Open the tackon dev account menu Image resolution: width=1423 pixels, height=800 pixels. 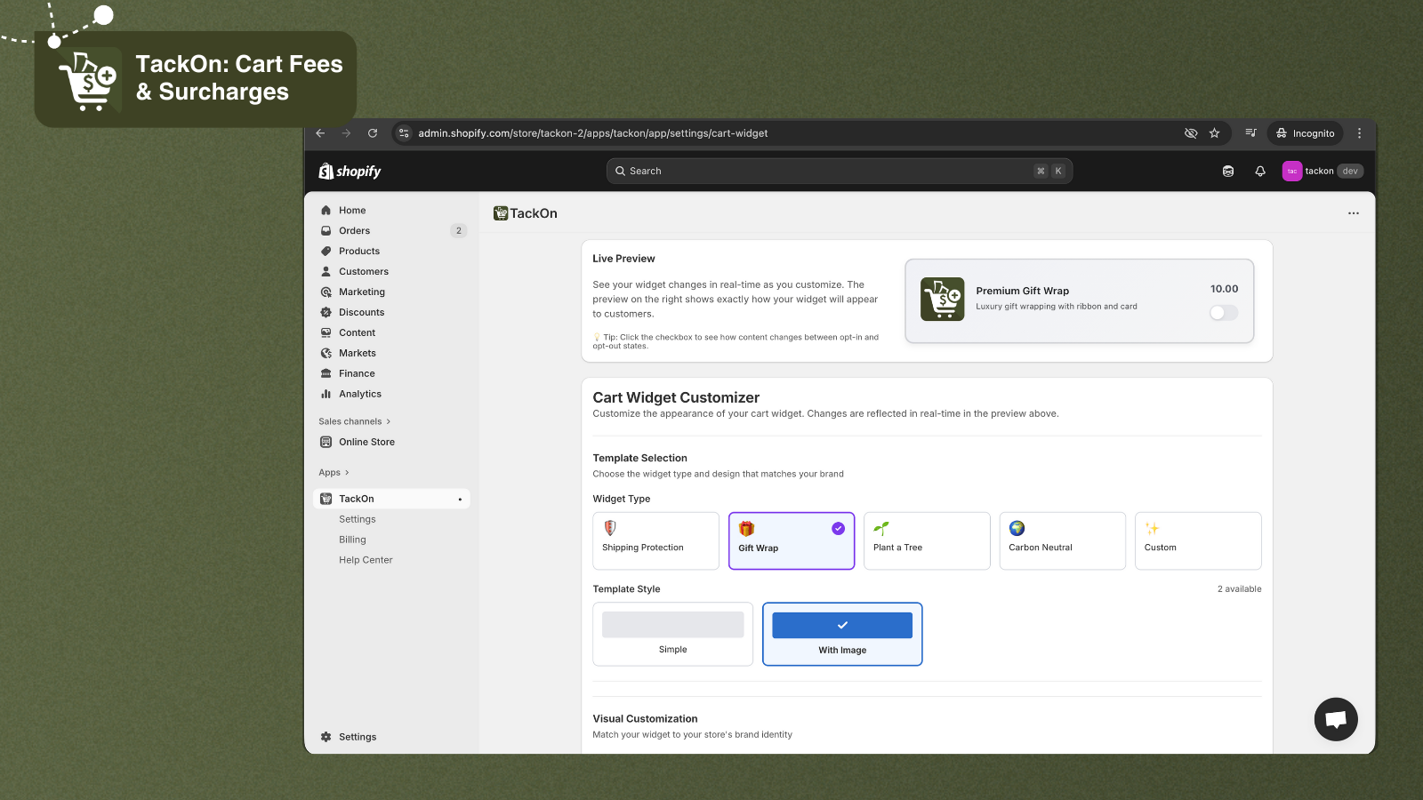pos(1323,172)
